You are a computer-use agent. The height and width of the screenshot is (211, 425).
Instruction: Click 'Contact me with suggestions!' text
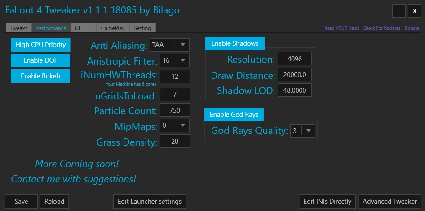tap(73, 179)
